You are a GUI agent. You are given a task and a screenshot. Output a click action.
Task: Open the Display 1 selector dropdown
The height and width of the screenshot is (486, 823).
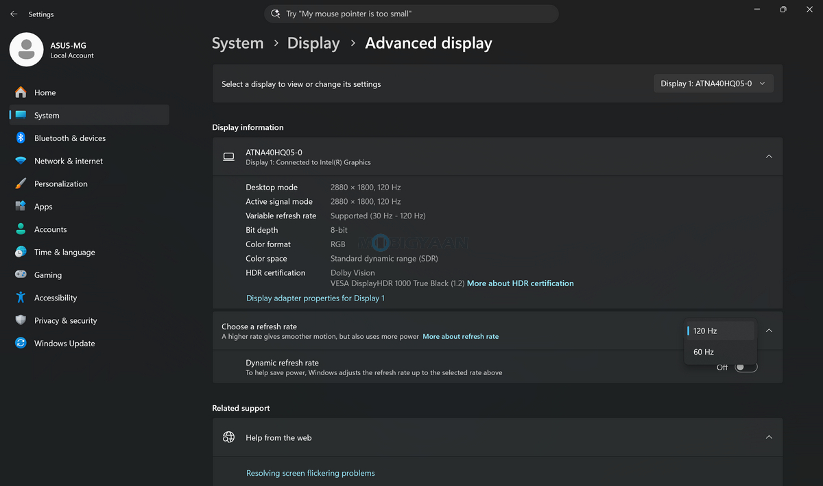click(713, 84)
